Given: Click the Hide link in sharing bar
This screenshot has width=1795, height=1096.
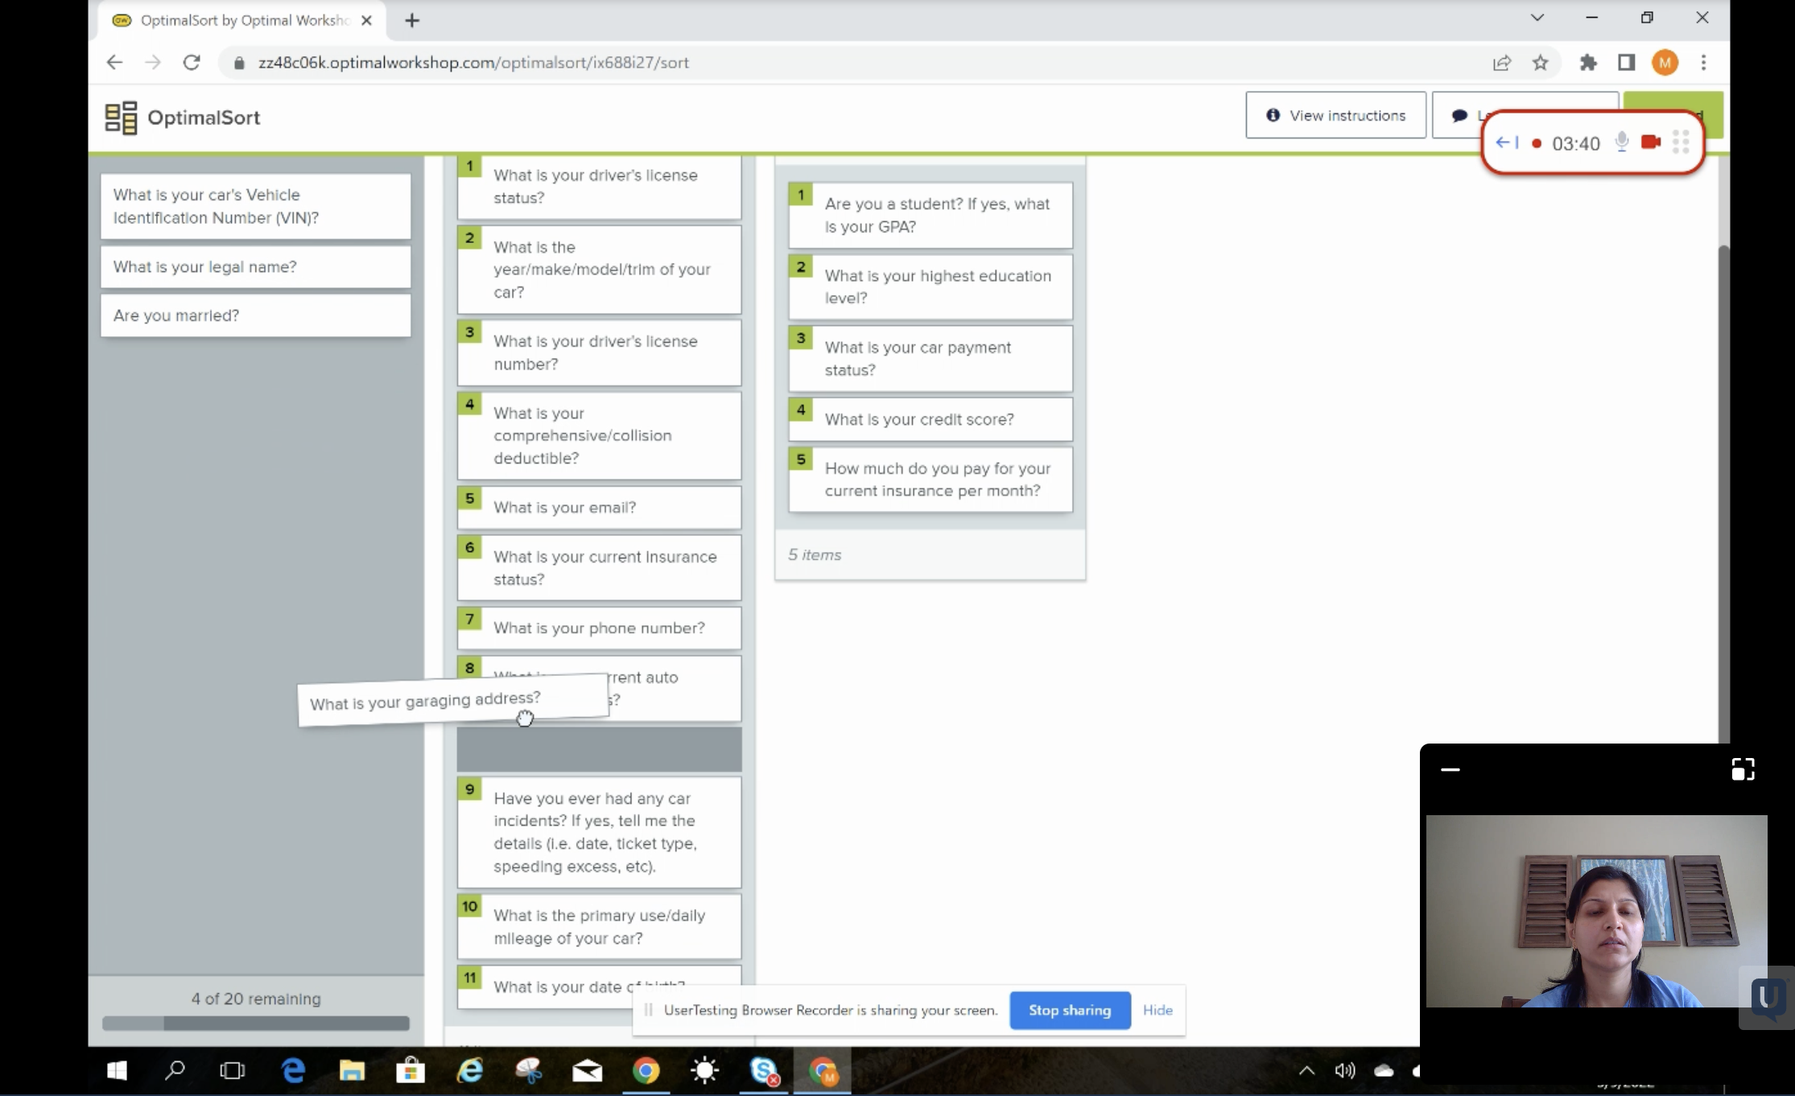Looking at the screenshot, I should [1157, 1010].
